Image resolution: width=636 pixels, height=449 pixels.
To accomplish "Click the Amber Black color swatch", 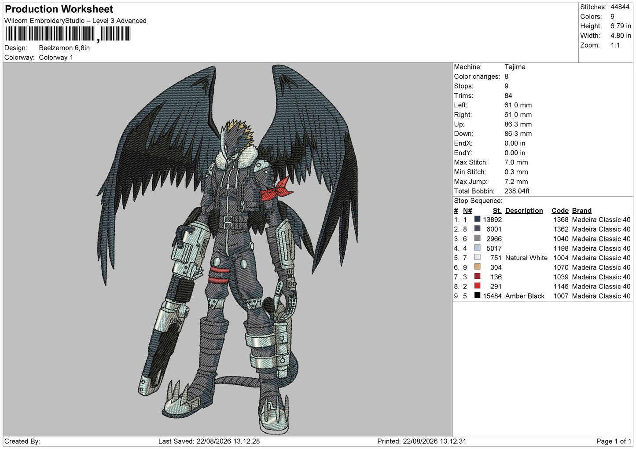I will click(477, 296).
